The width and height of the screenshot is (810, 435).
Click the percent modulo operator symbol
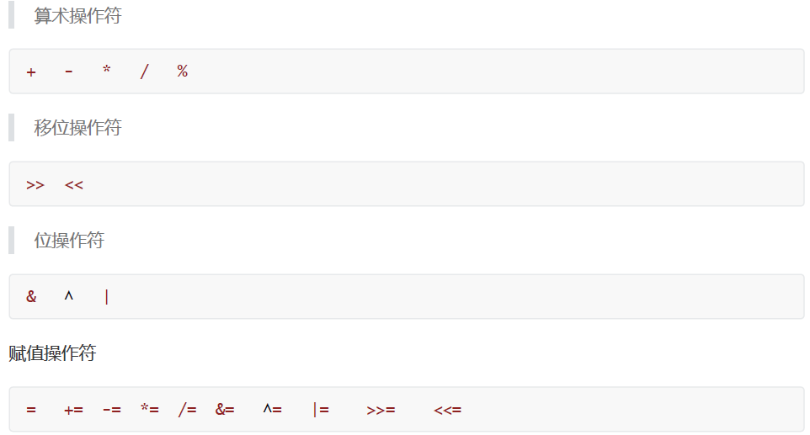click(x=182, y=72)
